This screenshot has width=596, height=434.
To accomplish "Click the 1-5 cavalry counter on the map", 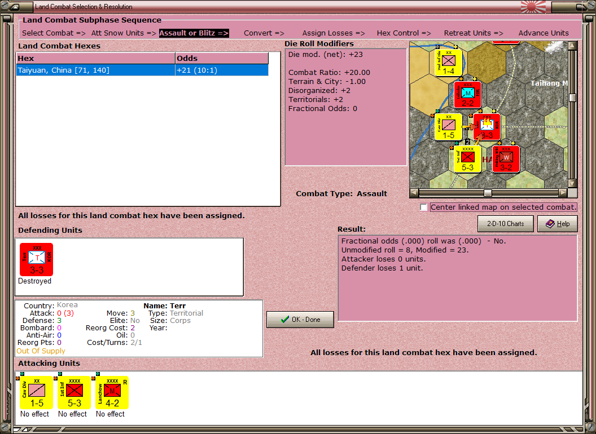I will click(449, 127).
